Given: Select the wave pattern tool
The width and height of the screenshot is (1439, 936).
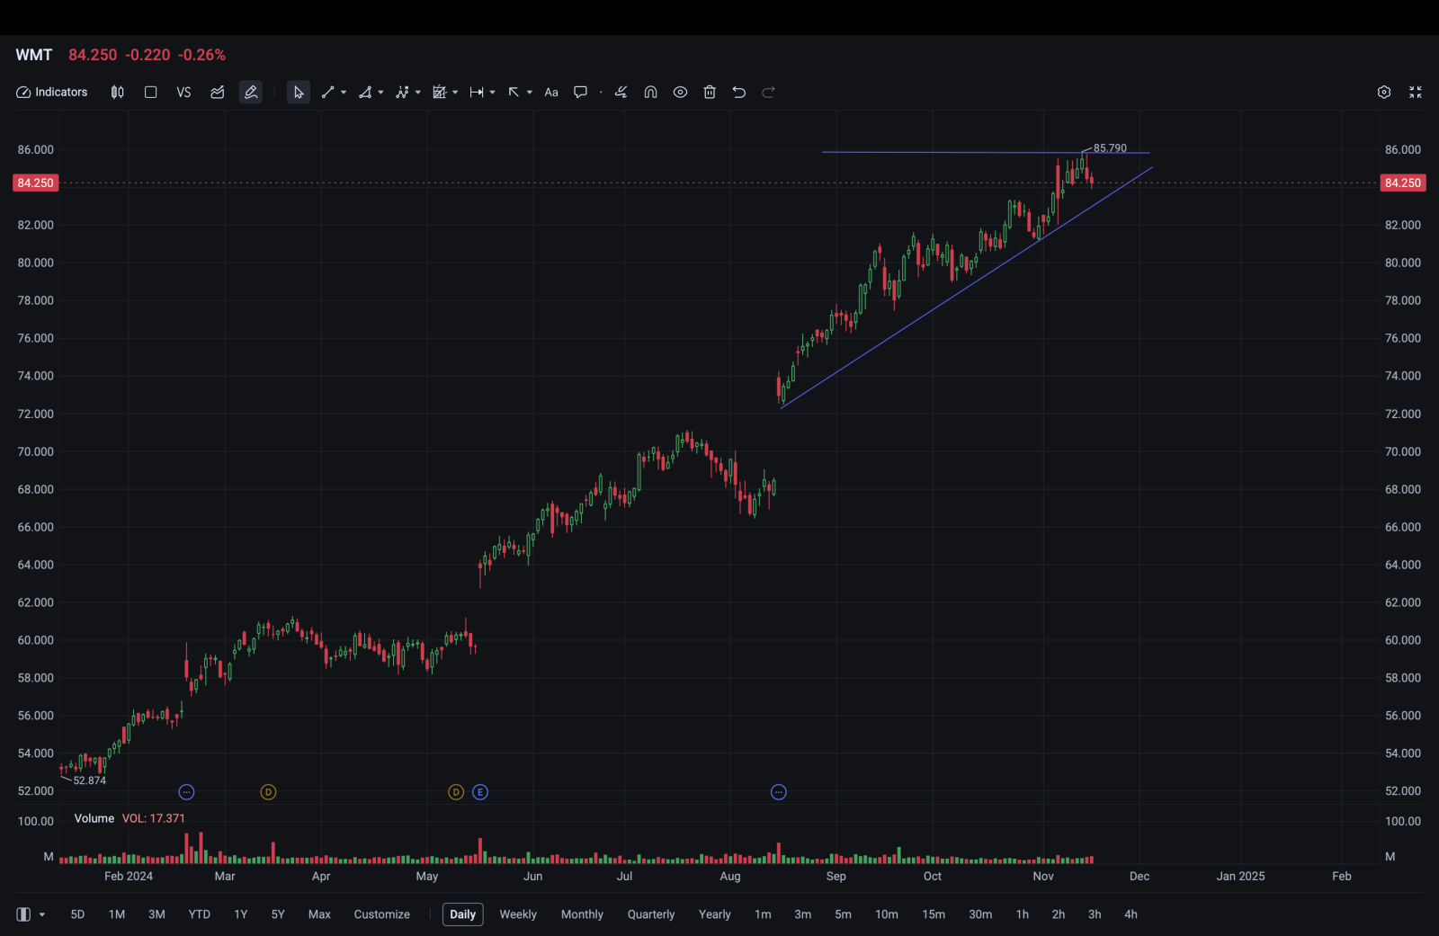Looking at the screenshot, I should pos(402,92).
